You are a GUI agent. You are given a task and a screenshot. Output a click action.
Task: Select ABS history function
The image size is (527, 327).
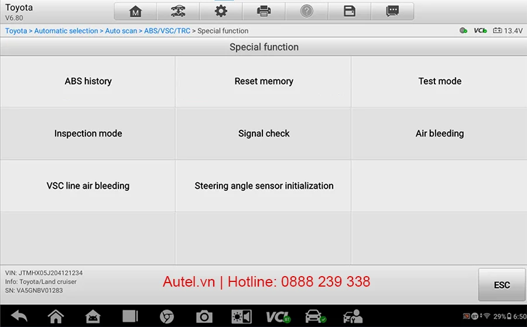pos(88,81)
